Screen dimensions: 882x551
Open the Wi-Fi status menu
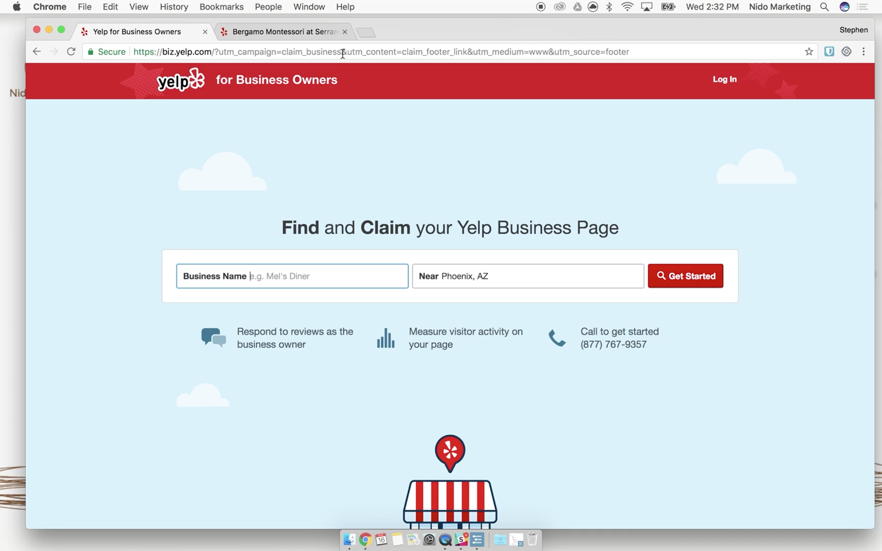(627, 7)
